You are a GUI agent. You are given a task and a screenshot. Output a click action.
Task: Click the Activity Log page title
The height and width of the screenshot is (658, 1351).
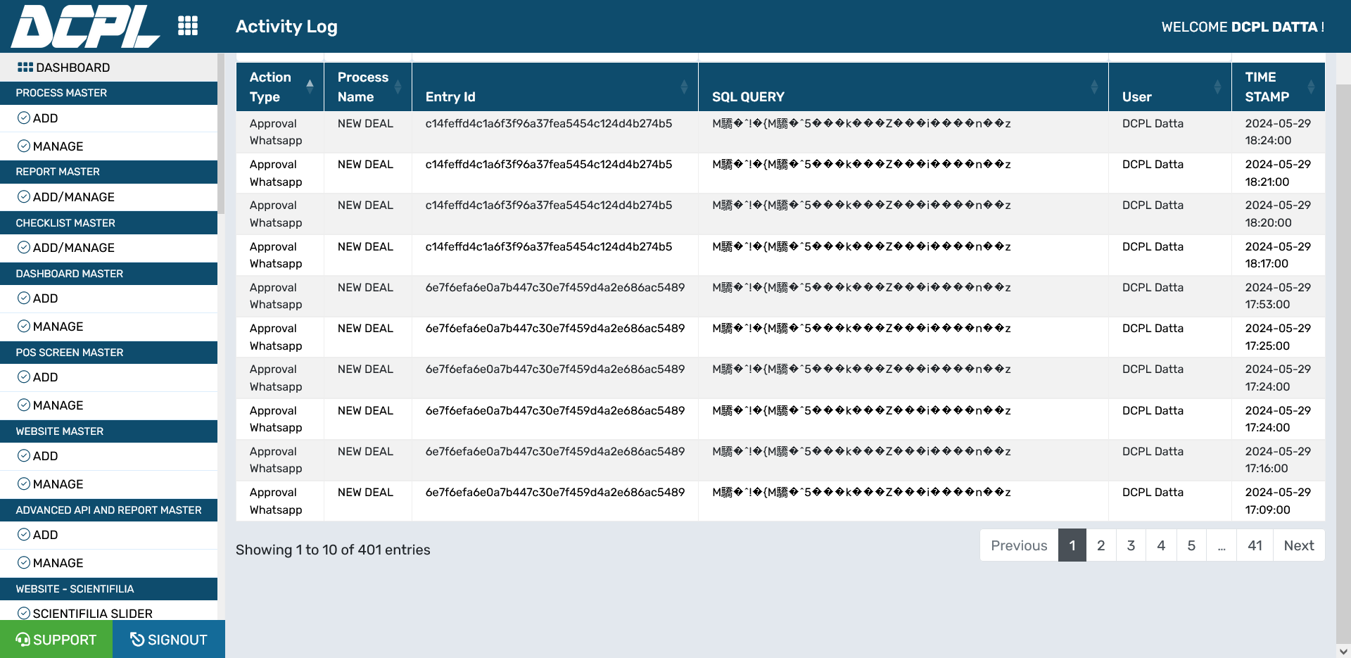click(286, 26)
